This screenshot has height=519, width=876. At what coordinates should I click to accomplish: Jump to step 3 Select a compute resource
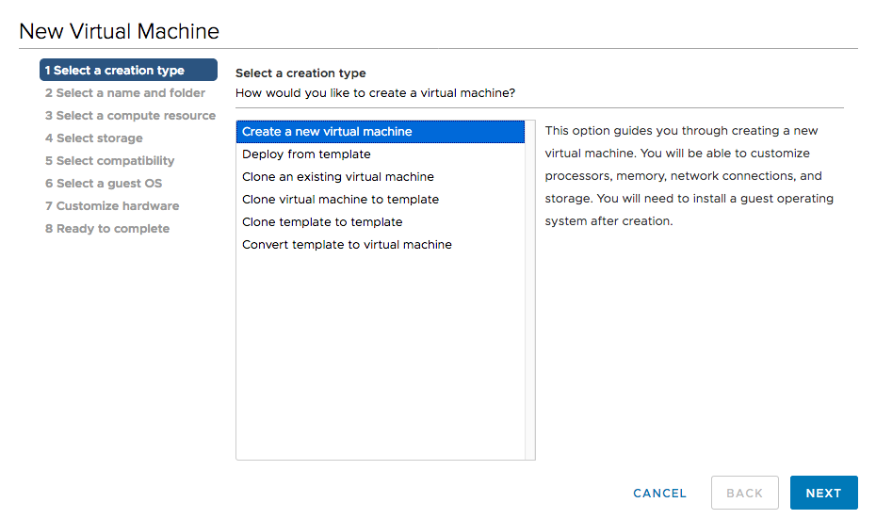tap(130, 116)
